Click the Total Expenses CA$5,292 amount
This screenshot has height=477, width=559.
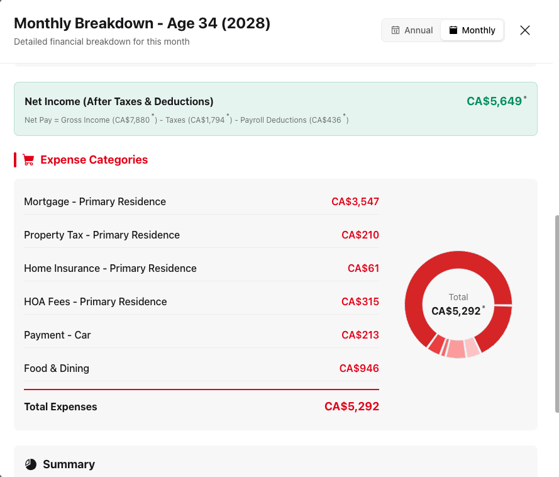pyautogui.click(x=351, y=407)
